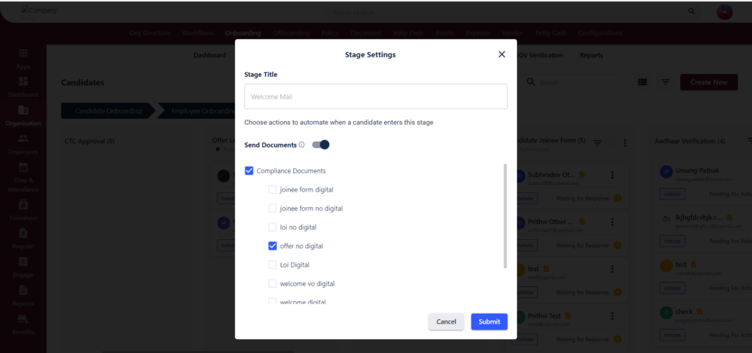Open the Apps grid icon in sidebar
Image resolution: width=752 pixels, height=353 pixels.
pyautogui.click(x=23, y=53)
